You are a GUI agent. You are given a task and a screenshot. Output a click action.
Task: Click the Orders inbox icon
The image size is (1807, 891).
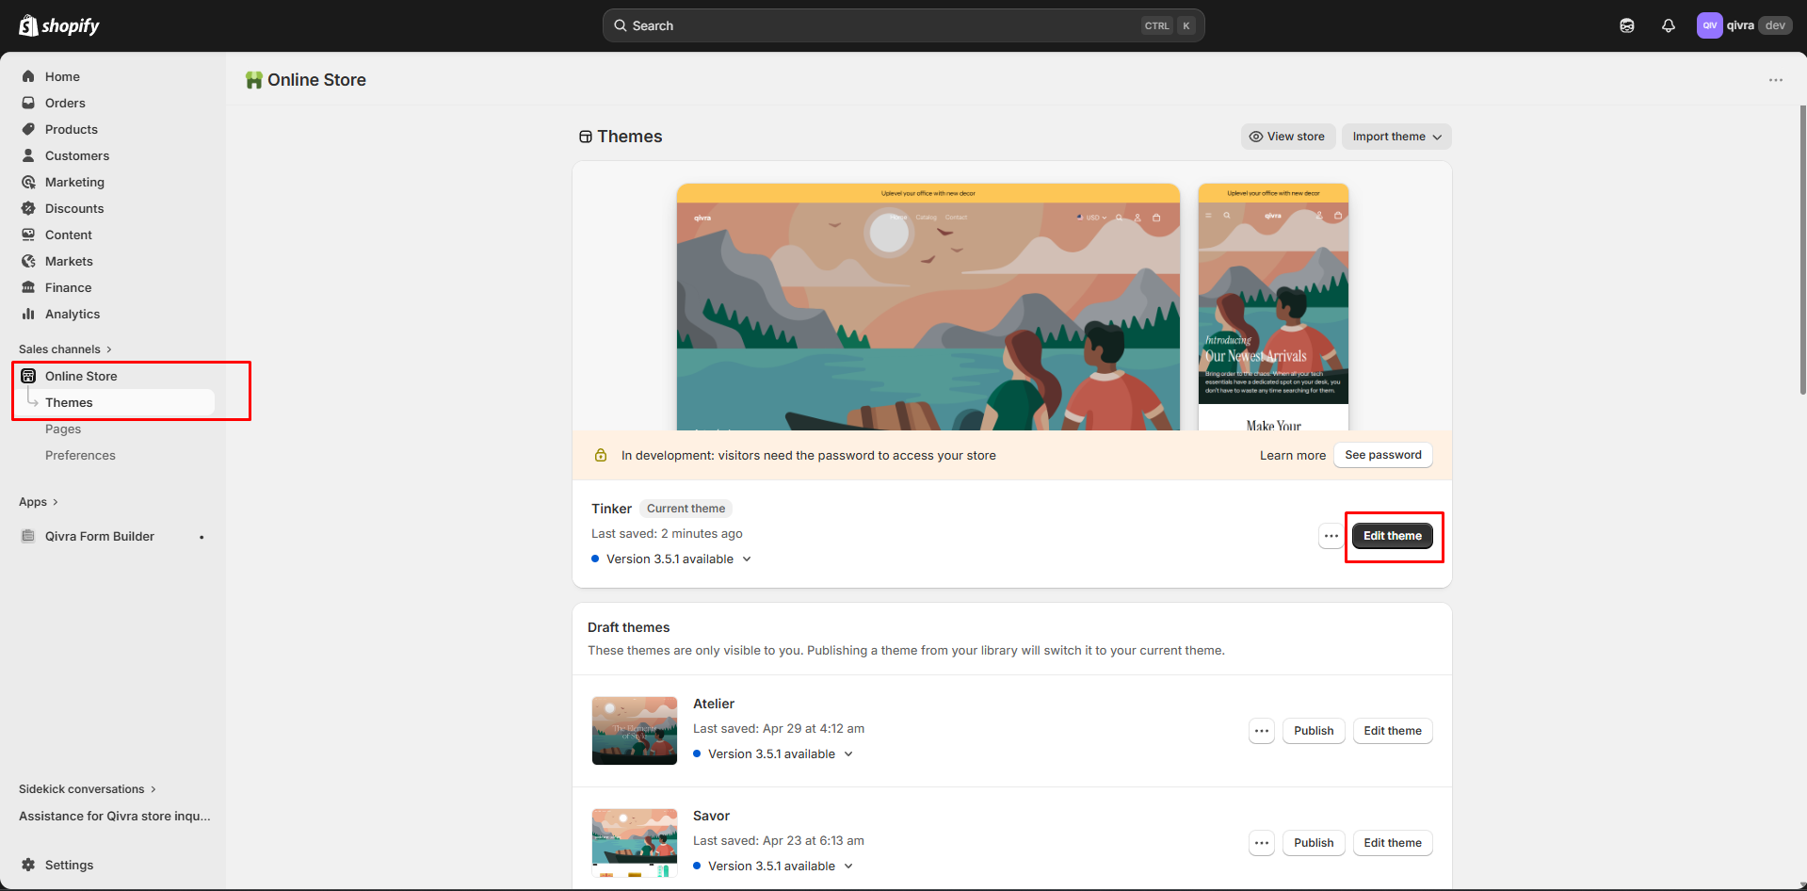[28, 103]
